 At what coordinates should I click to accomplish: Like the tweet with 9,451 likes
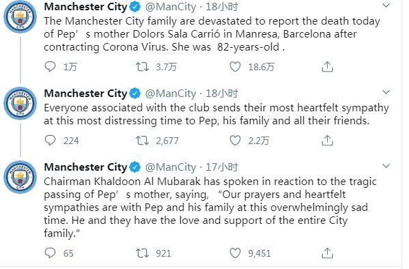(235, 253)
